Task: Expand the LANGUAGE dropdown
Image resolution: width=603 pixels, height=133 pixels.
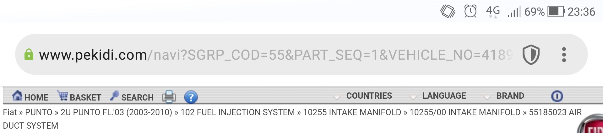Action: [x=438, y=96]
